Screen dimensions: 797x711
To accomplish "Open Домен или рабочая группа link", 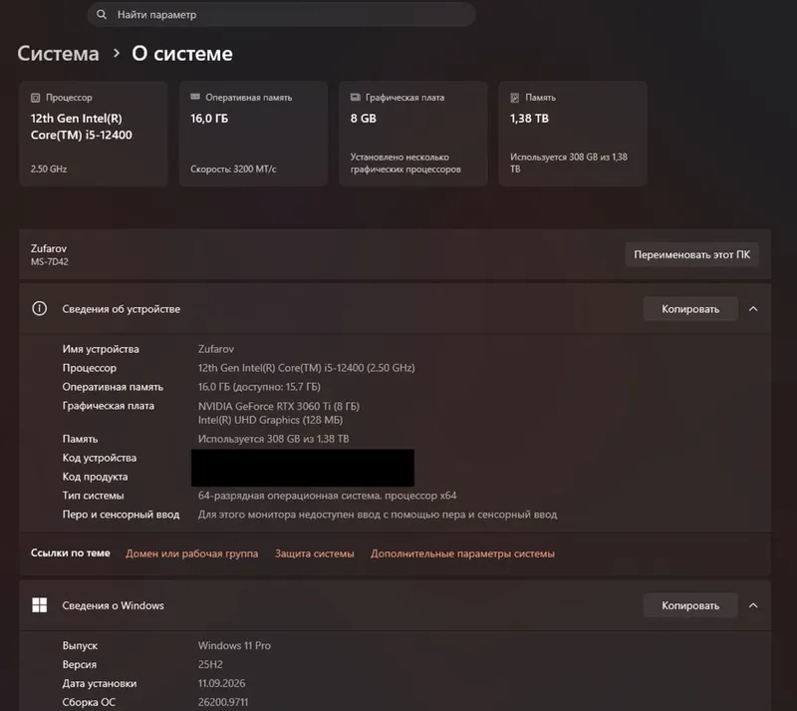I will pos(191,553).
